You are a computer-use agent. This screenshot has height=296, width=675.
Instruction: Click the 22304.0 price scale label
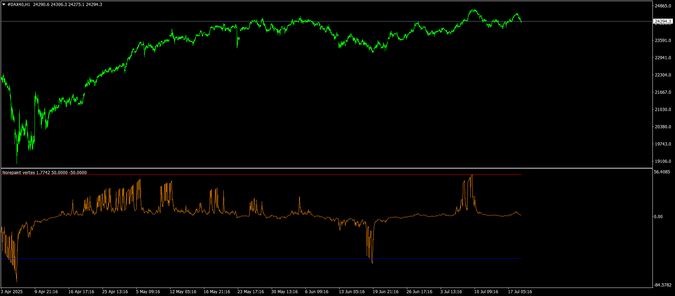click(663, 75)
